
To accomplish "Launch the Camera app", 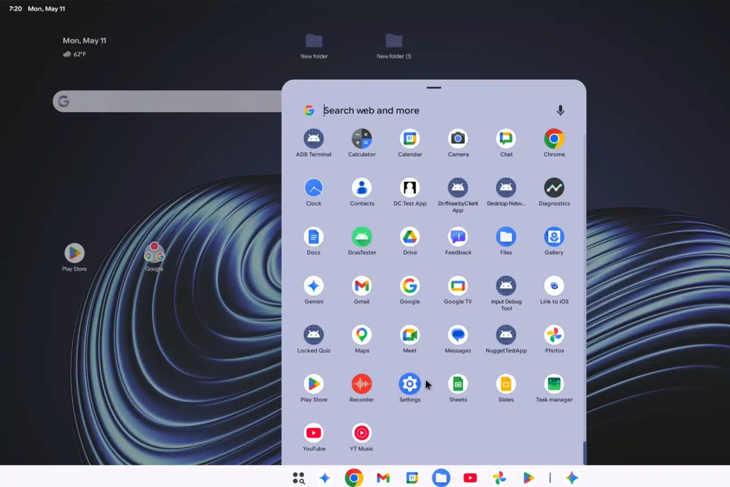I will (x=457, y=139).
